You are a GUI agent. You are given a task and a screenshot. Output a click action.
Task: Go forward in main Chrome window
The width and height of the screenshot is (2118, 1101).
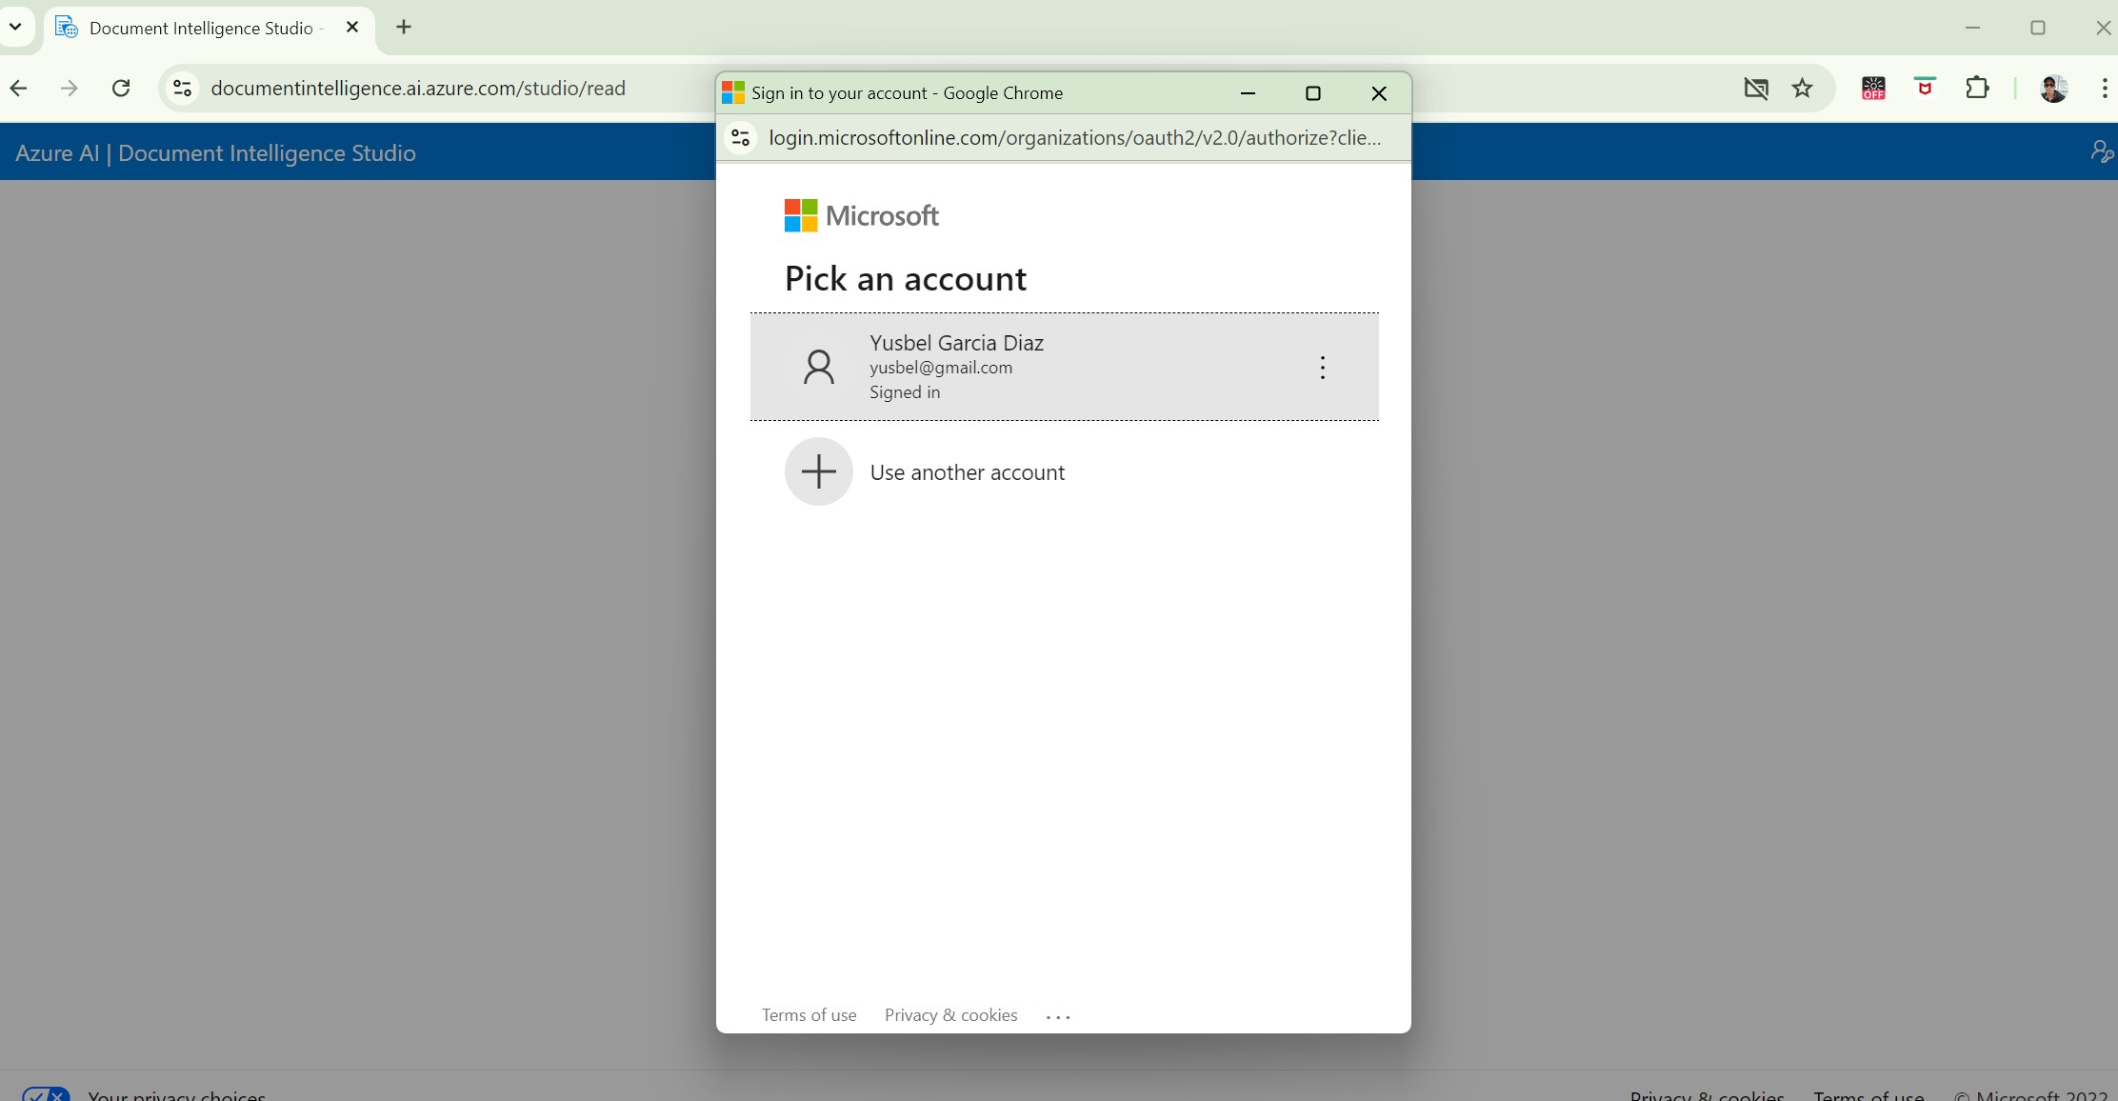click(69, 89)
